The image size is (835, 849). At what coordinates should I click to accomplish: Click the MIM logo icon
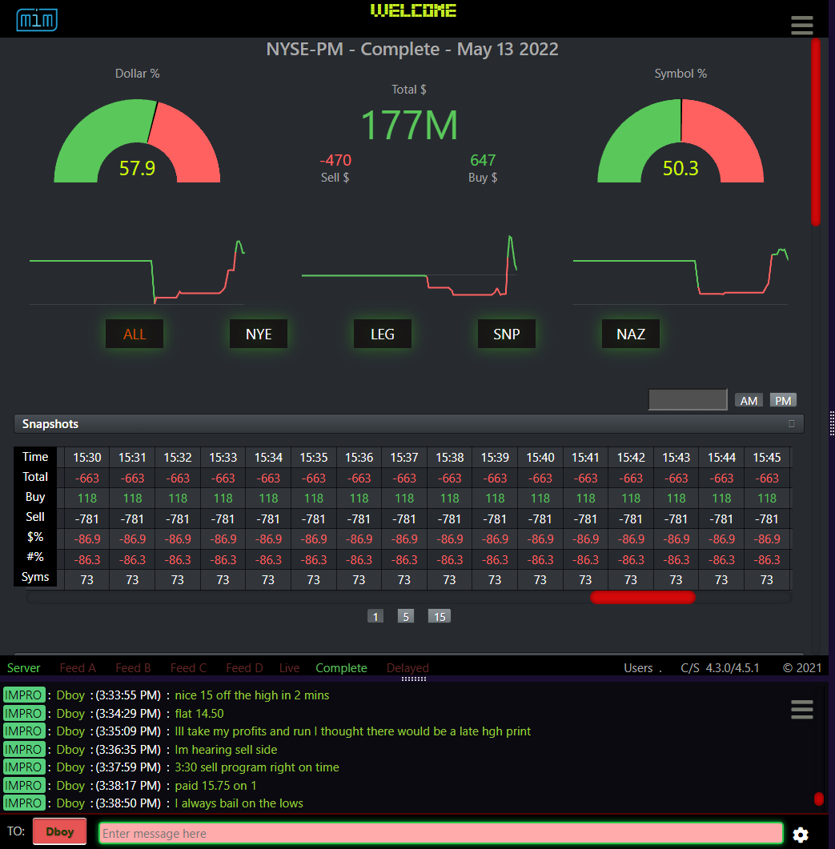(x=37, y=19)
